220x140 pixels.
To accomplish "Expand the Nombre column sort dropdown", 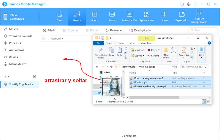I will pos(63,39).
